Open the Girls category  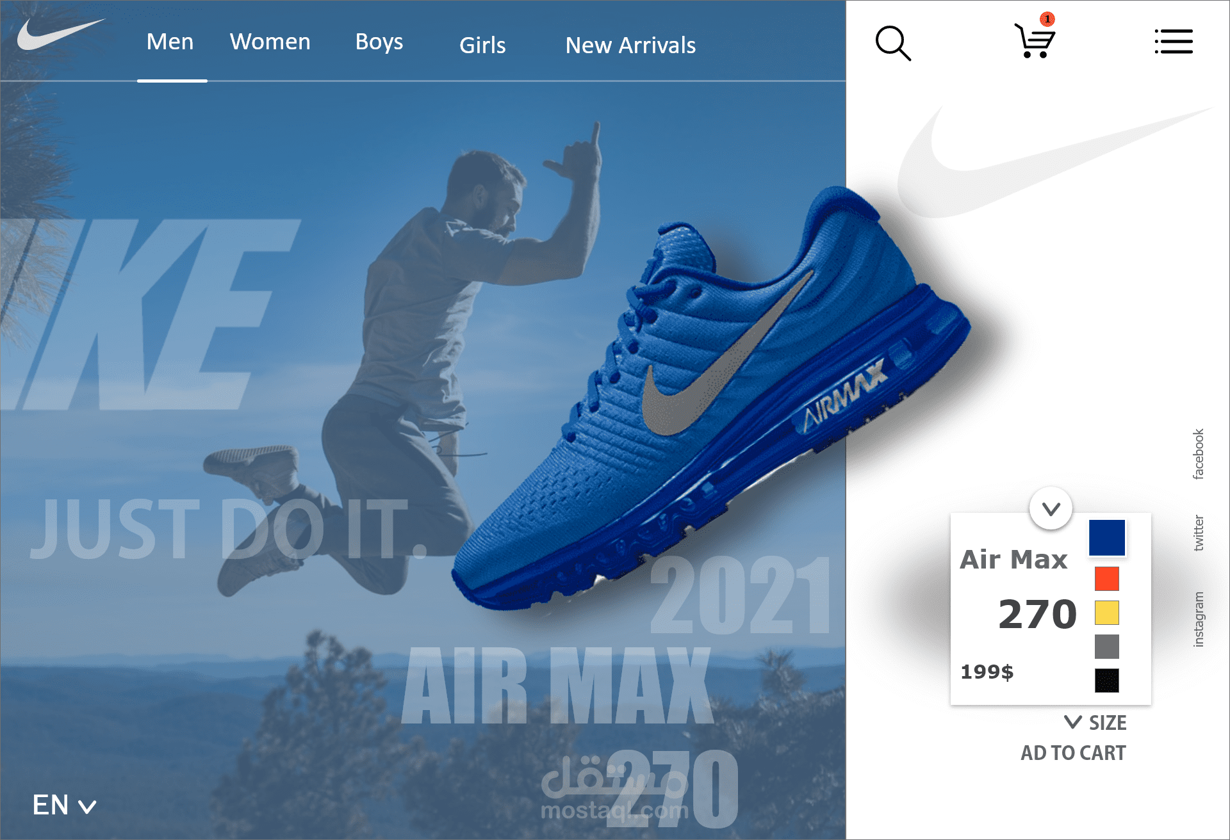[x=482, y=45]
